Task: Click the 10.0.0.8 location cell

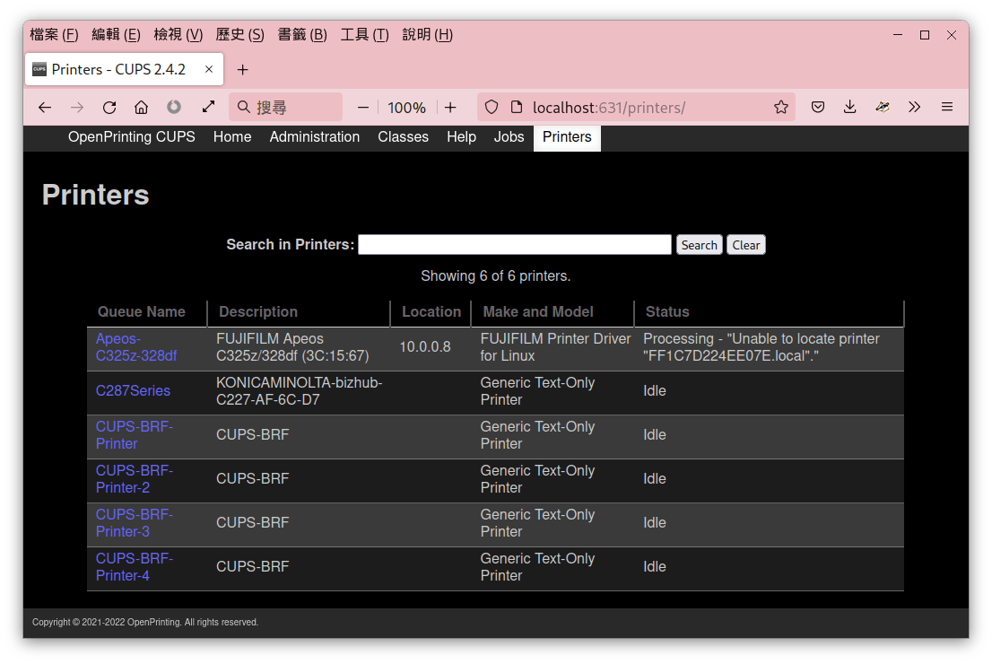Action: [425, 347]
